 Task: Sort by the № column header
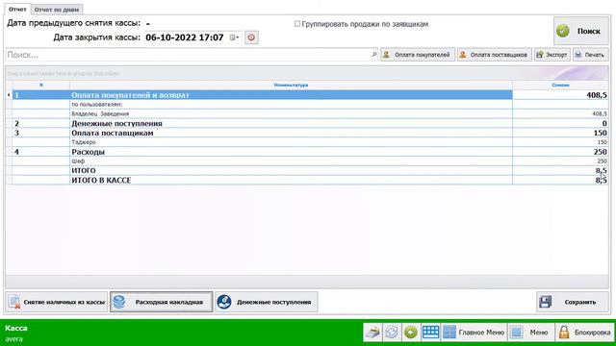[40, 86]
